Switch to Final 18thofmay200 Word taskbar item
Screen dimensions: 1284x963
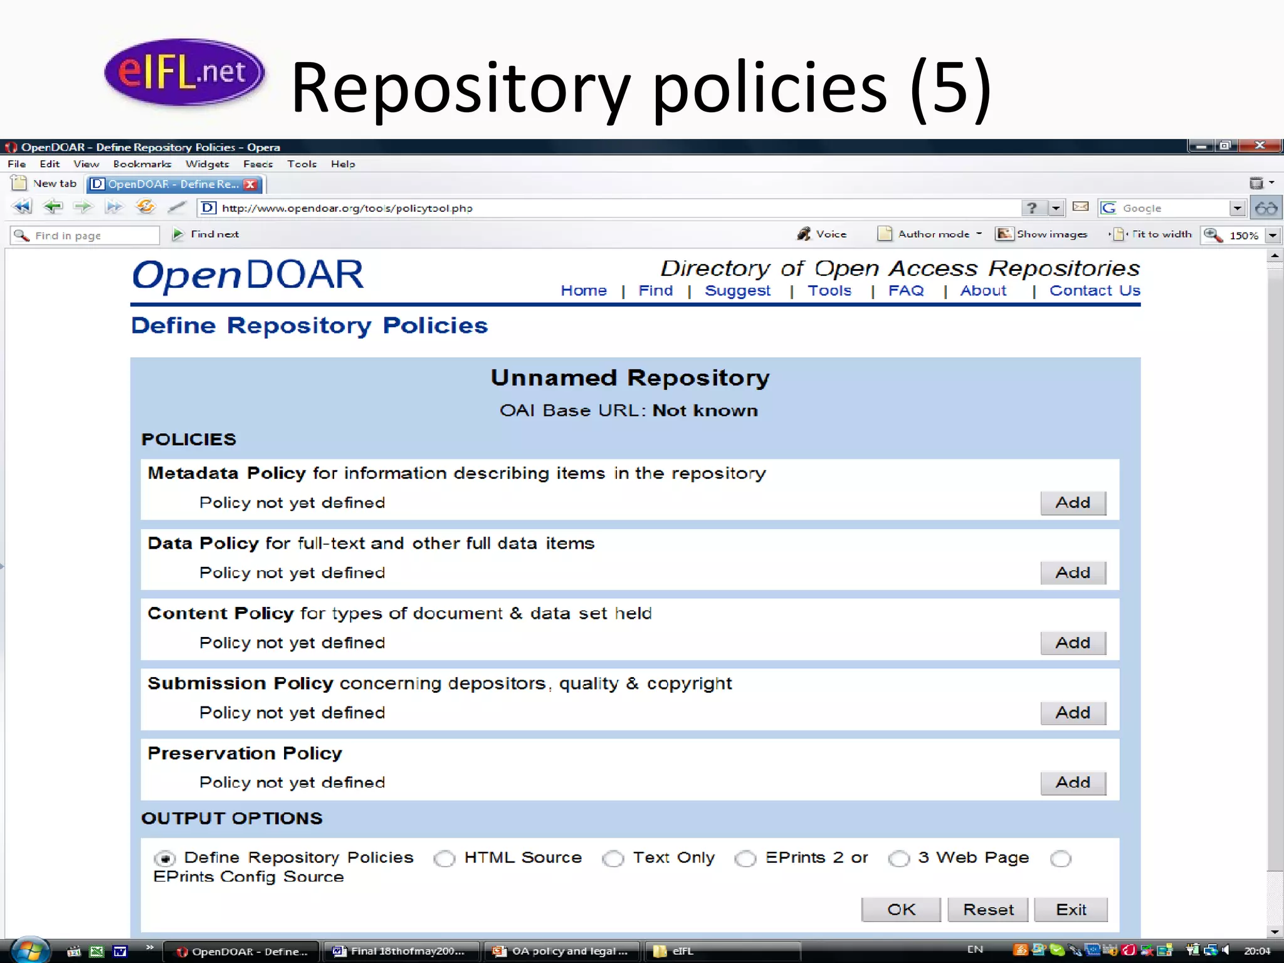(x=401, y=951)
